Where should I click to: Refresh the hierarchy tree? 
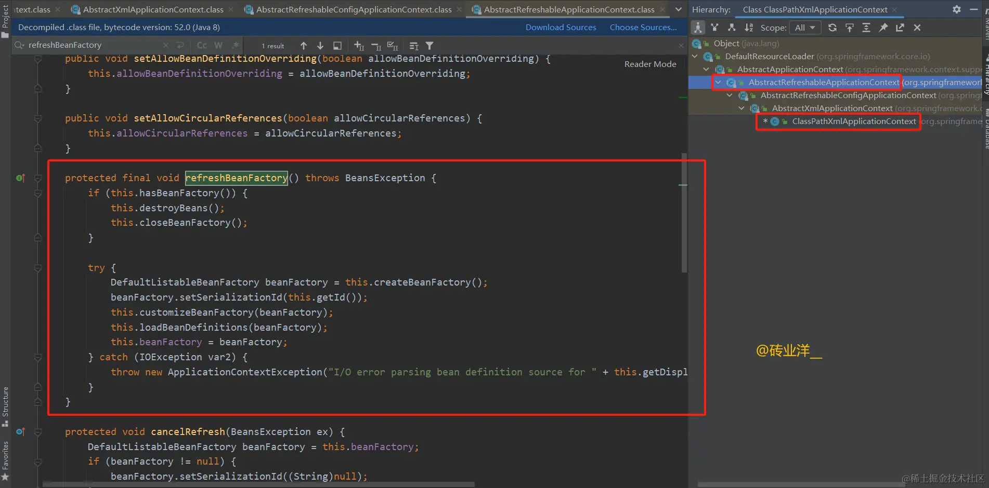[x=832, y=28]
